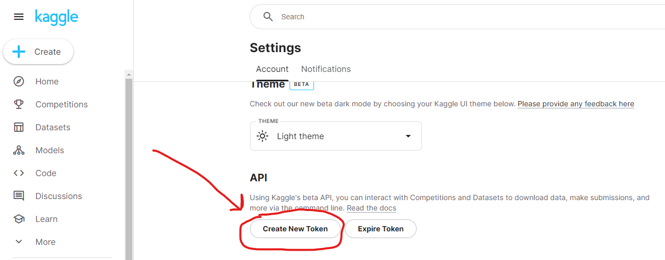Click the magnifying glass search icon
This screenshot has width=665, height=260.
coord(268,17)
